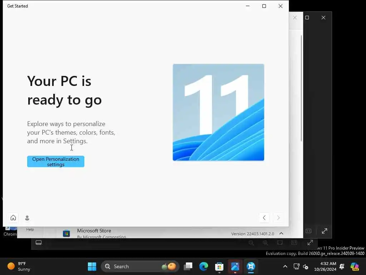Click the fullscreen arrows in the bottom dark toolbar
Image resolution: width=366 pixels, height=275 pixels.
[x=310, y=242]
